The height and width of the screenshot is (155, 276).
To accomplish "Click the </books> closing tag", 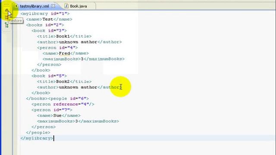I will pos(37,99).
